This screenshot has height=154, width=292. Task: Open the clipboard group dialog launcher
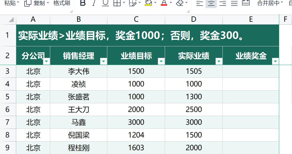point(71,11)
